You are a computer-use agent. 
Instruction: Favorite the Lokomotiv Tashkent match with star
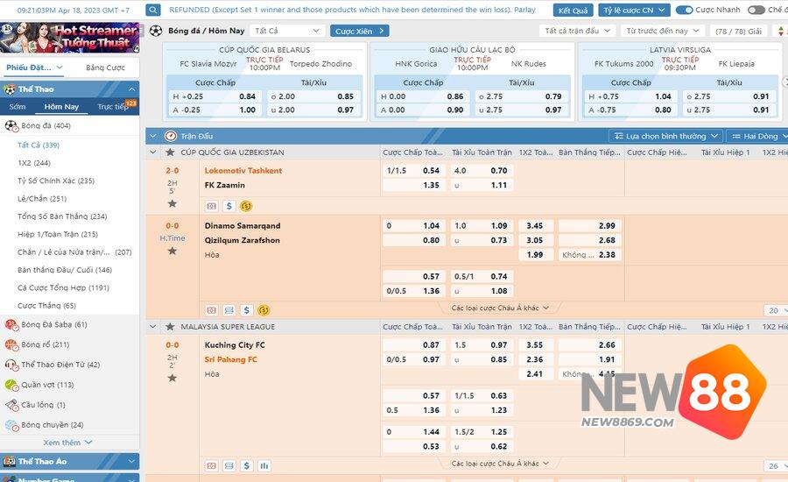coord(172,203)
